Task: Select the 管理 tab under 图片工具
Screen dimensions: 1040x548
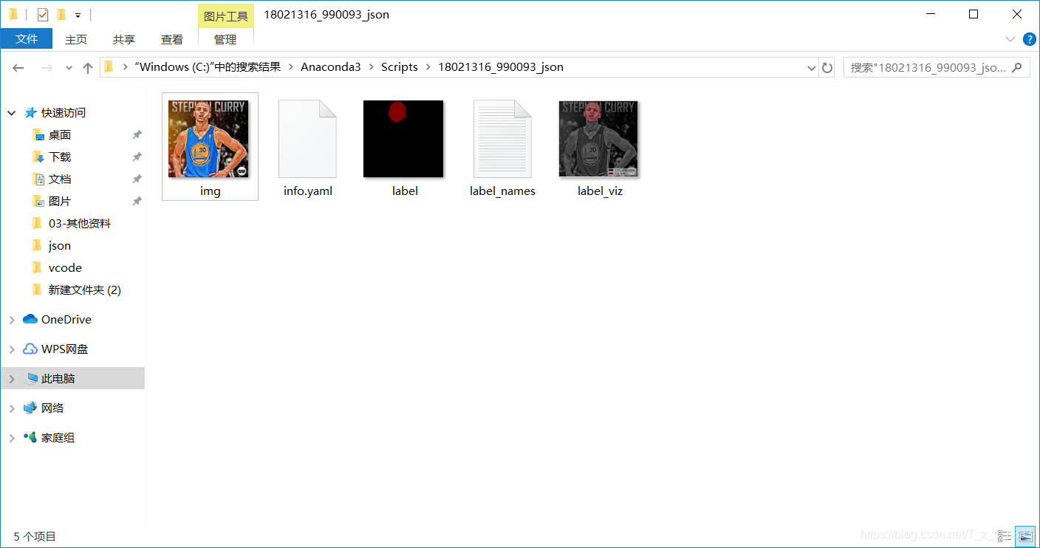Action: [225, 39]
